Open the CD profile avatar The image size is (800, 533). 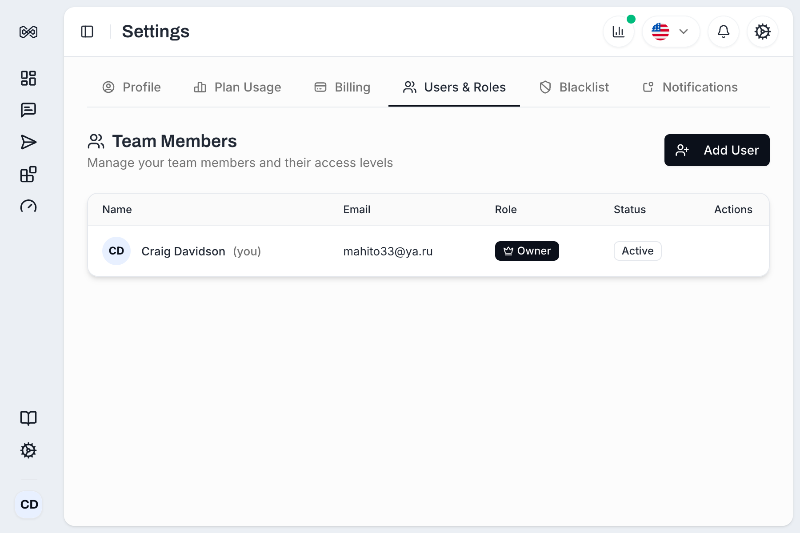pyautogui.click(x=28, y=505)
